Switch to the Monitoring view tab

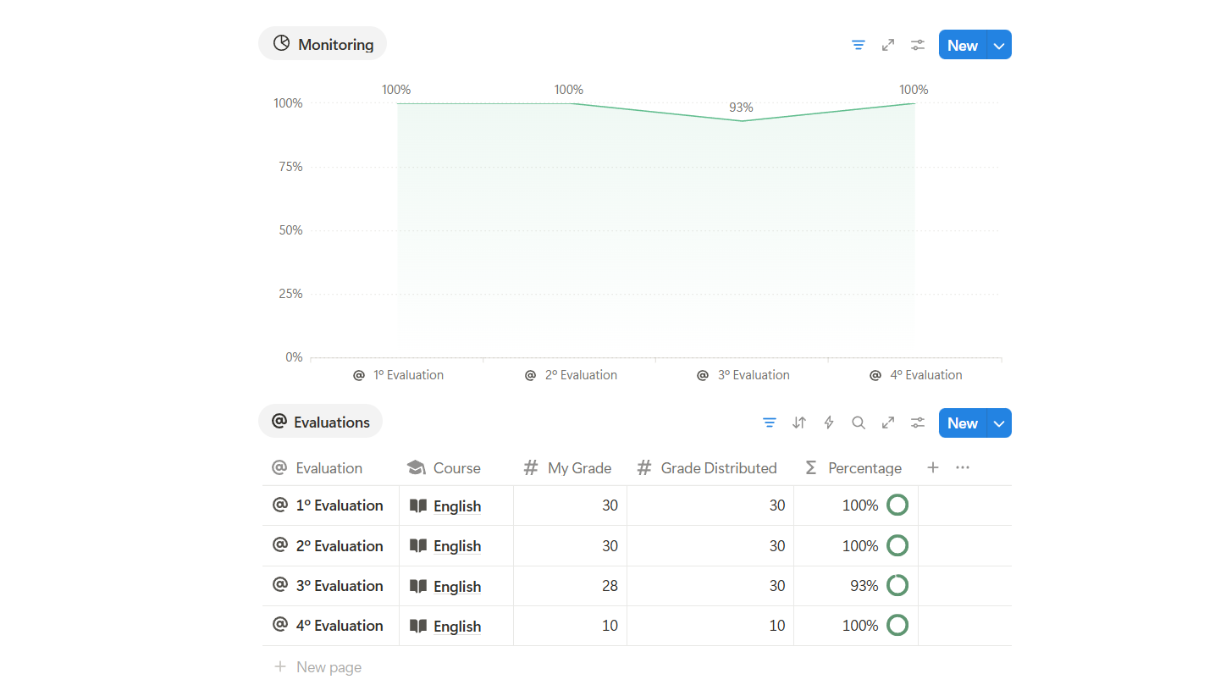323,44
